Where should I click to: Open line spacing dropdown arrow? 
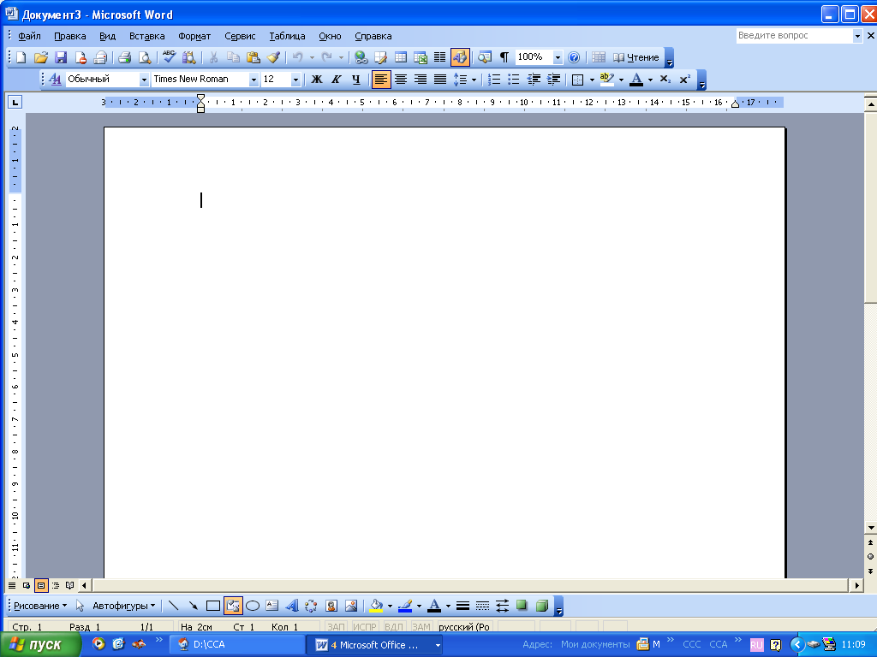coord(474,80)
